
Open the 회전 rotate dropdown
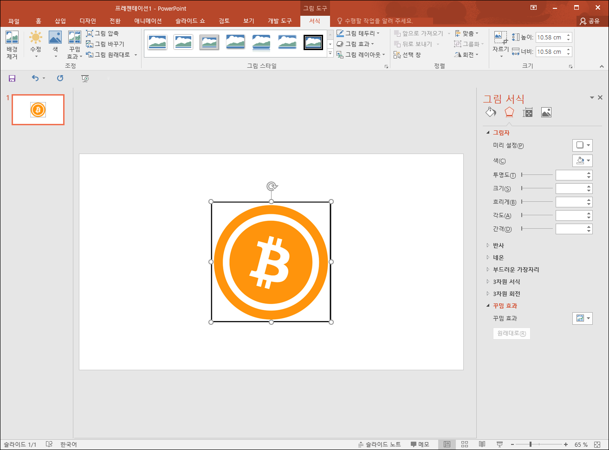[x=466, y=55]
